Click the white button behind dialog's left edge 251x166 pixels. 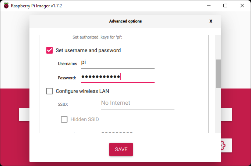(24, 115)
